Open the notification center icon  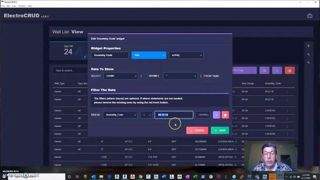click(x=315, y=176)
